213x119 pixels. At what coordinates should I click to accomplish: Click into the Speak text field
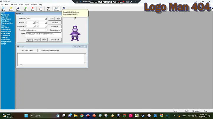tap(43, 35)
